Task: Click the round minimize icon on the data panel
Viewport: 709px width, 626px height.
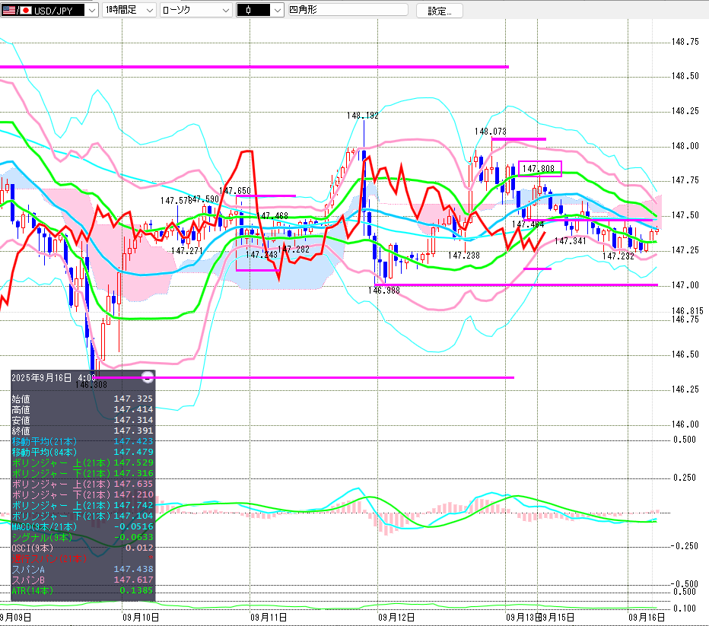Action: (x=148, y=377)
